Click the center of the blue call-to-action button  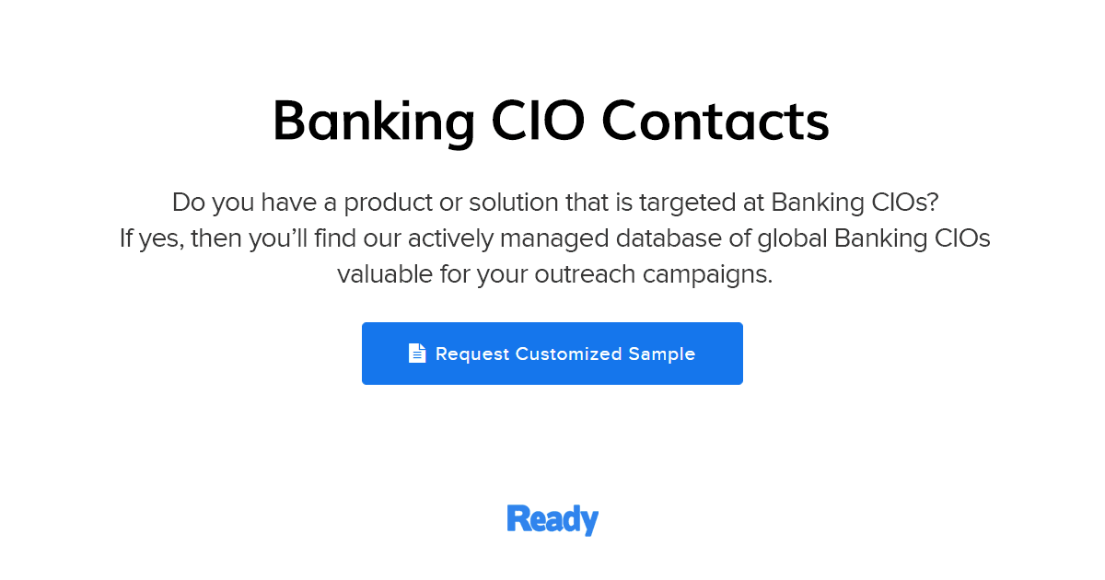[x=552, y=354]
